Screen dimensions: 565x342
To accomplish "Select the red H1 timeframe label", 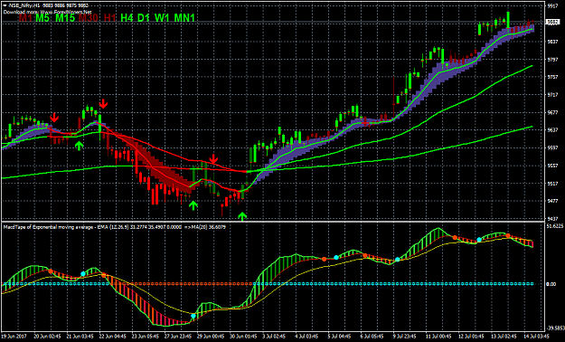I will 110,18.
